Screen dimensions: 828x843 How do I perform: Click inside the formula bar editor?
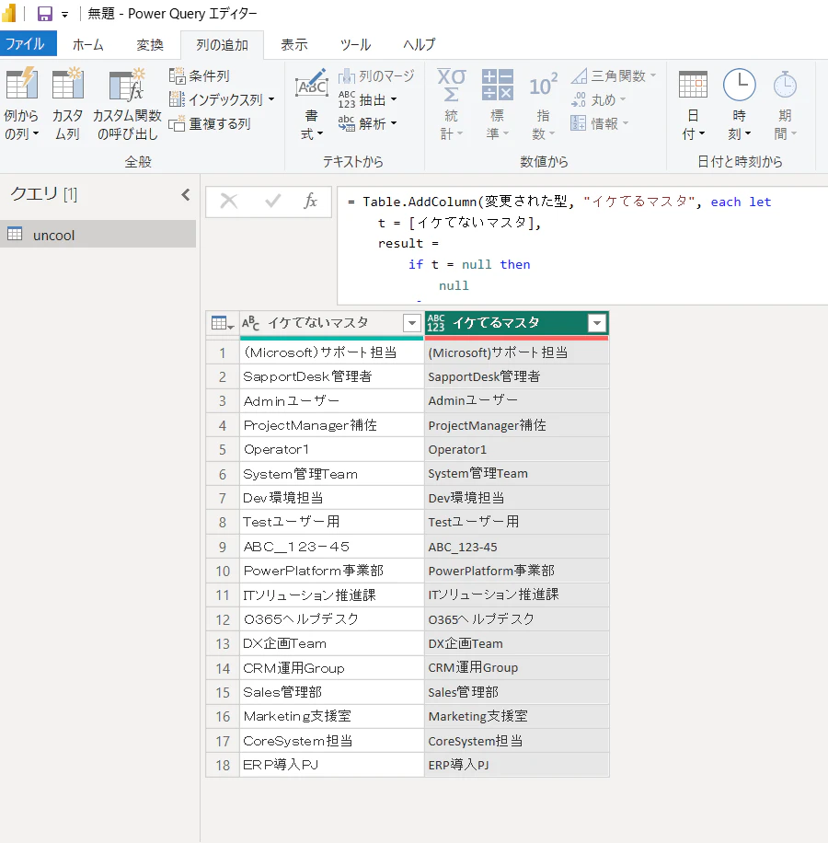[582, 246]
